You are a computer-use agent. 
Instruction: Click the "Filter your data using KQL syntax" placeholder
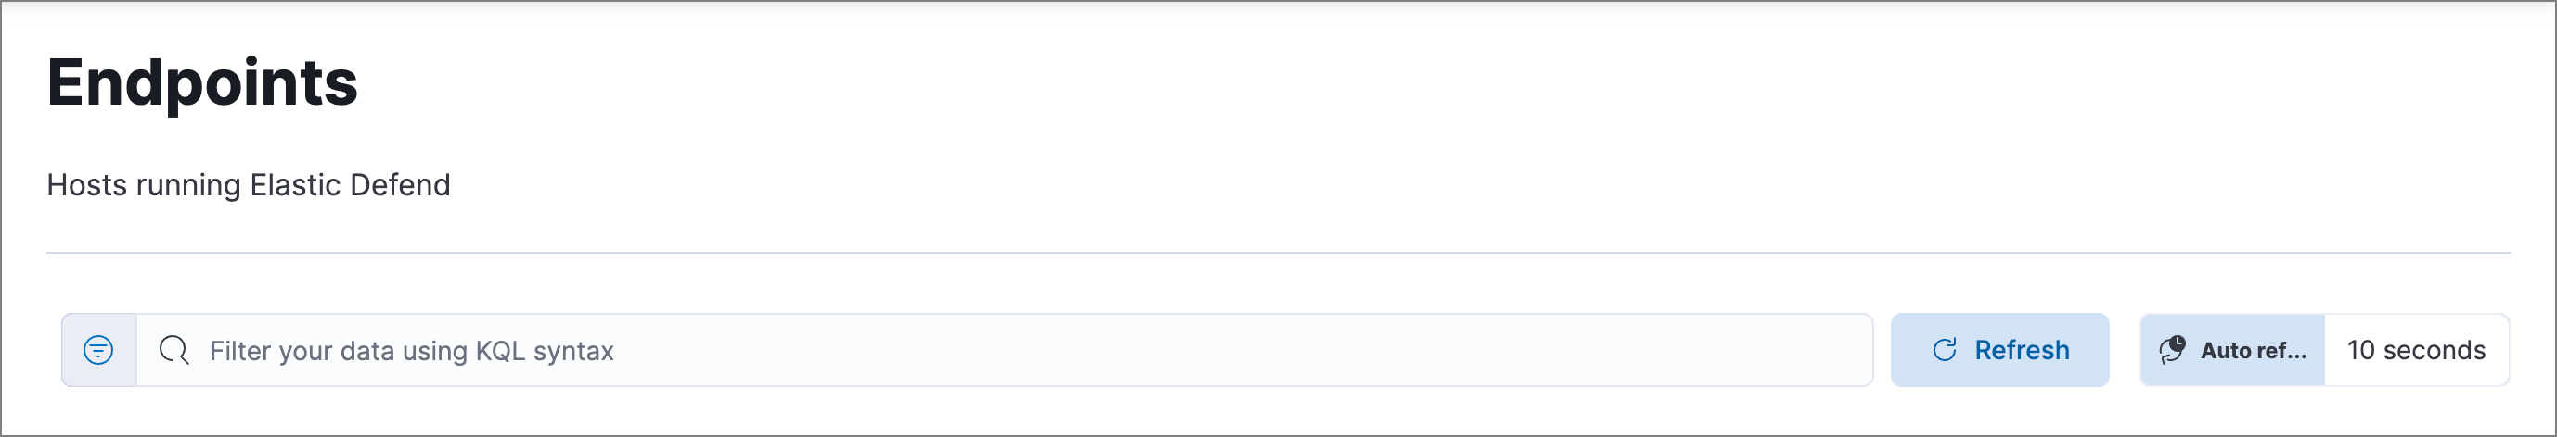pos(411,351)
